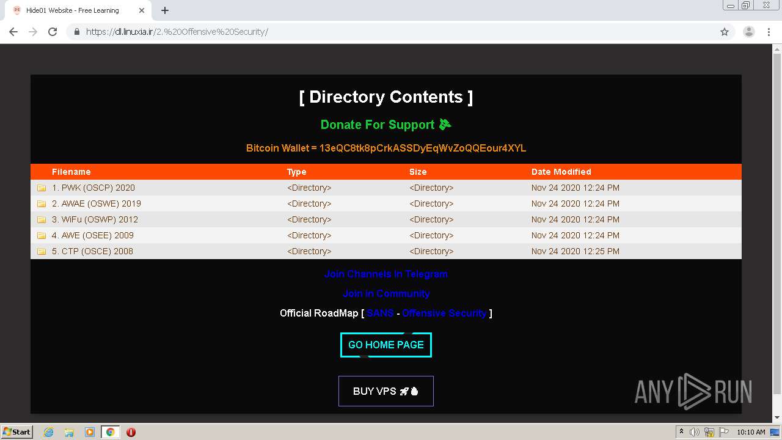This screenshot has width=782, height=440.
Task: Open a new tab with plus button
Action: [165, 10]
